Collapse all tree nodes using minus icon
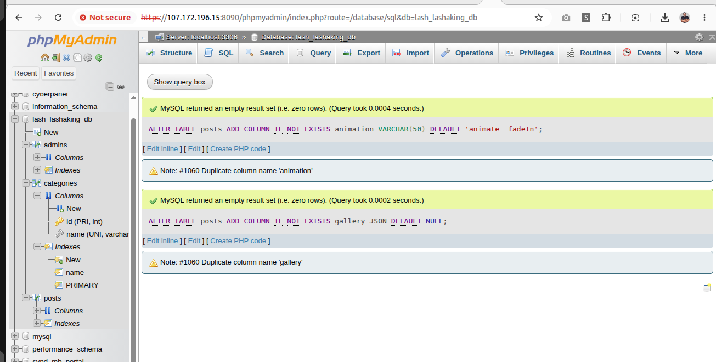The height and width of the screenshot is (362, 716). pos(110,87)
